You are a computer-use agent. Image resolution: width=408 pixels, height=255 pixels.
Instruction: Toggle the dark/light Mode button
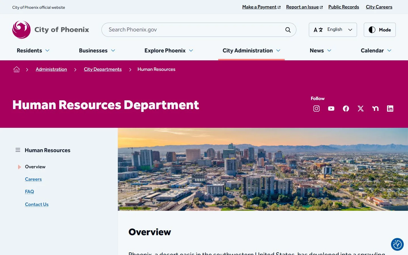tap(380, 30)
